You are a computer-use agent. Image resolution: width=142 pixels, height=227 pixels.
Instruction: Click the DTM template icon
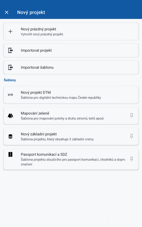(11, 95)
